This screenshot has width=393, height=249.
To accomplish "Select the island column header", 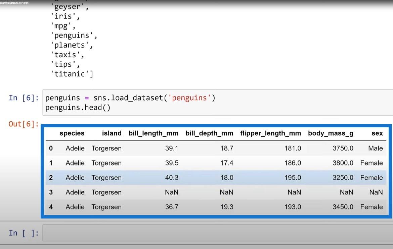I will point(112,133).
